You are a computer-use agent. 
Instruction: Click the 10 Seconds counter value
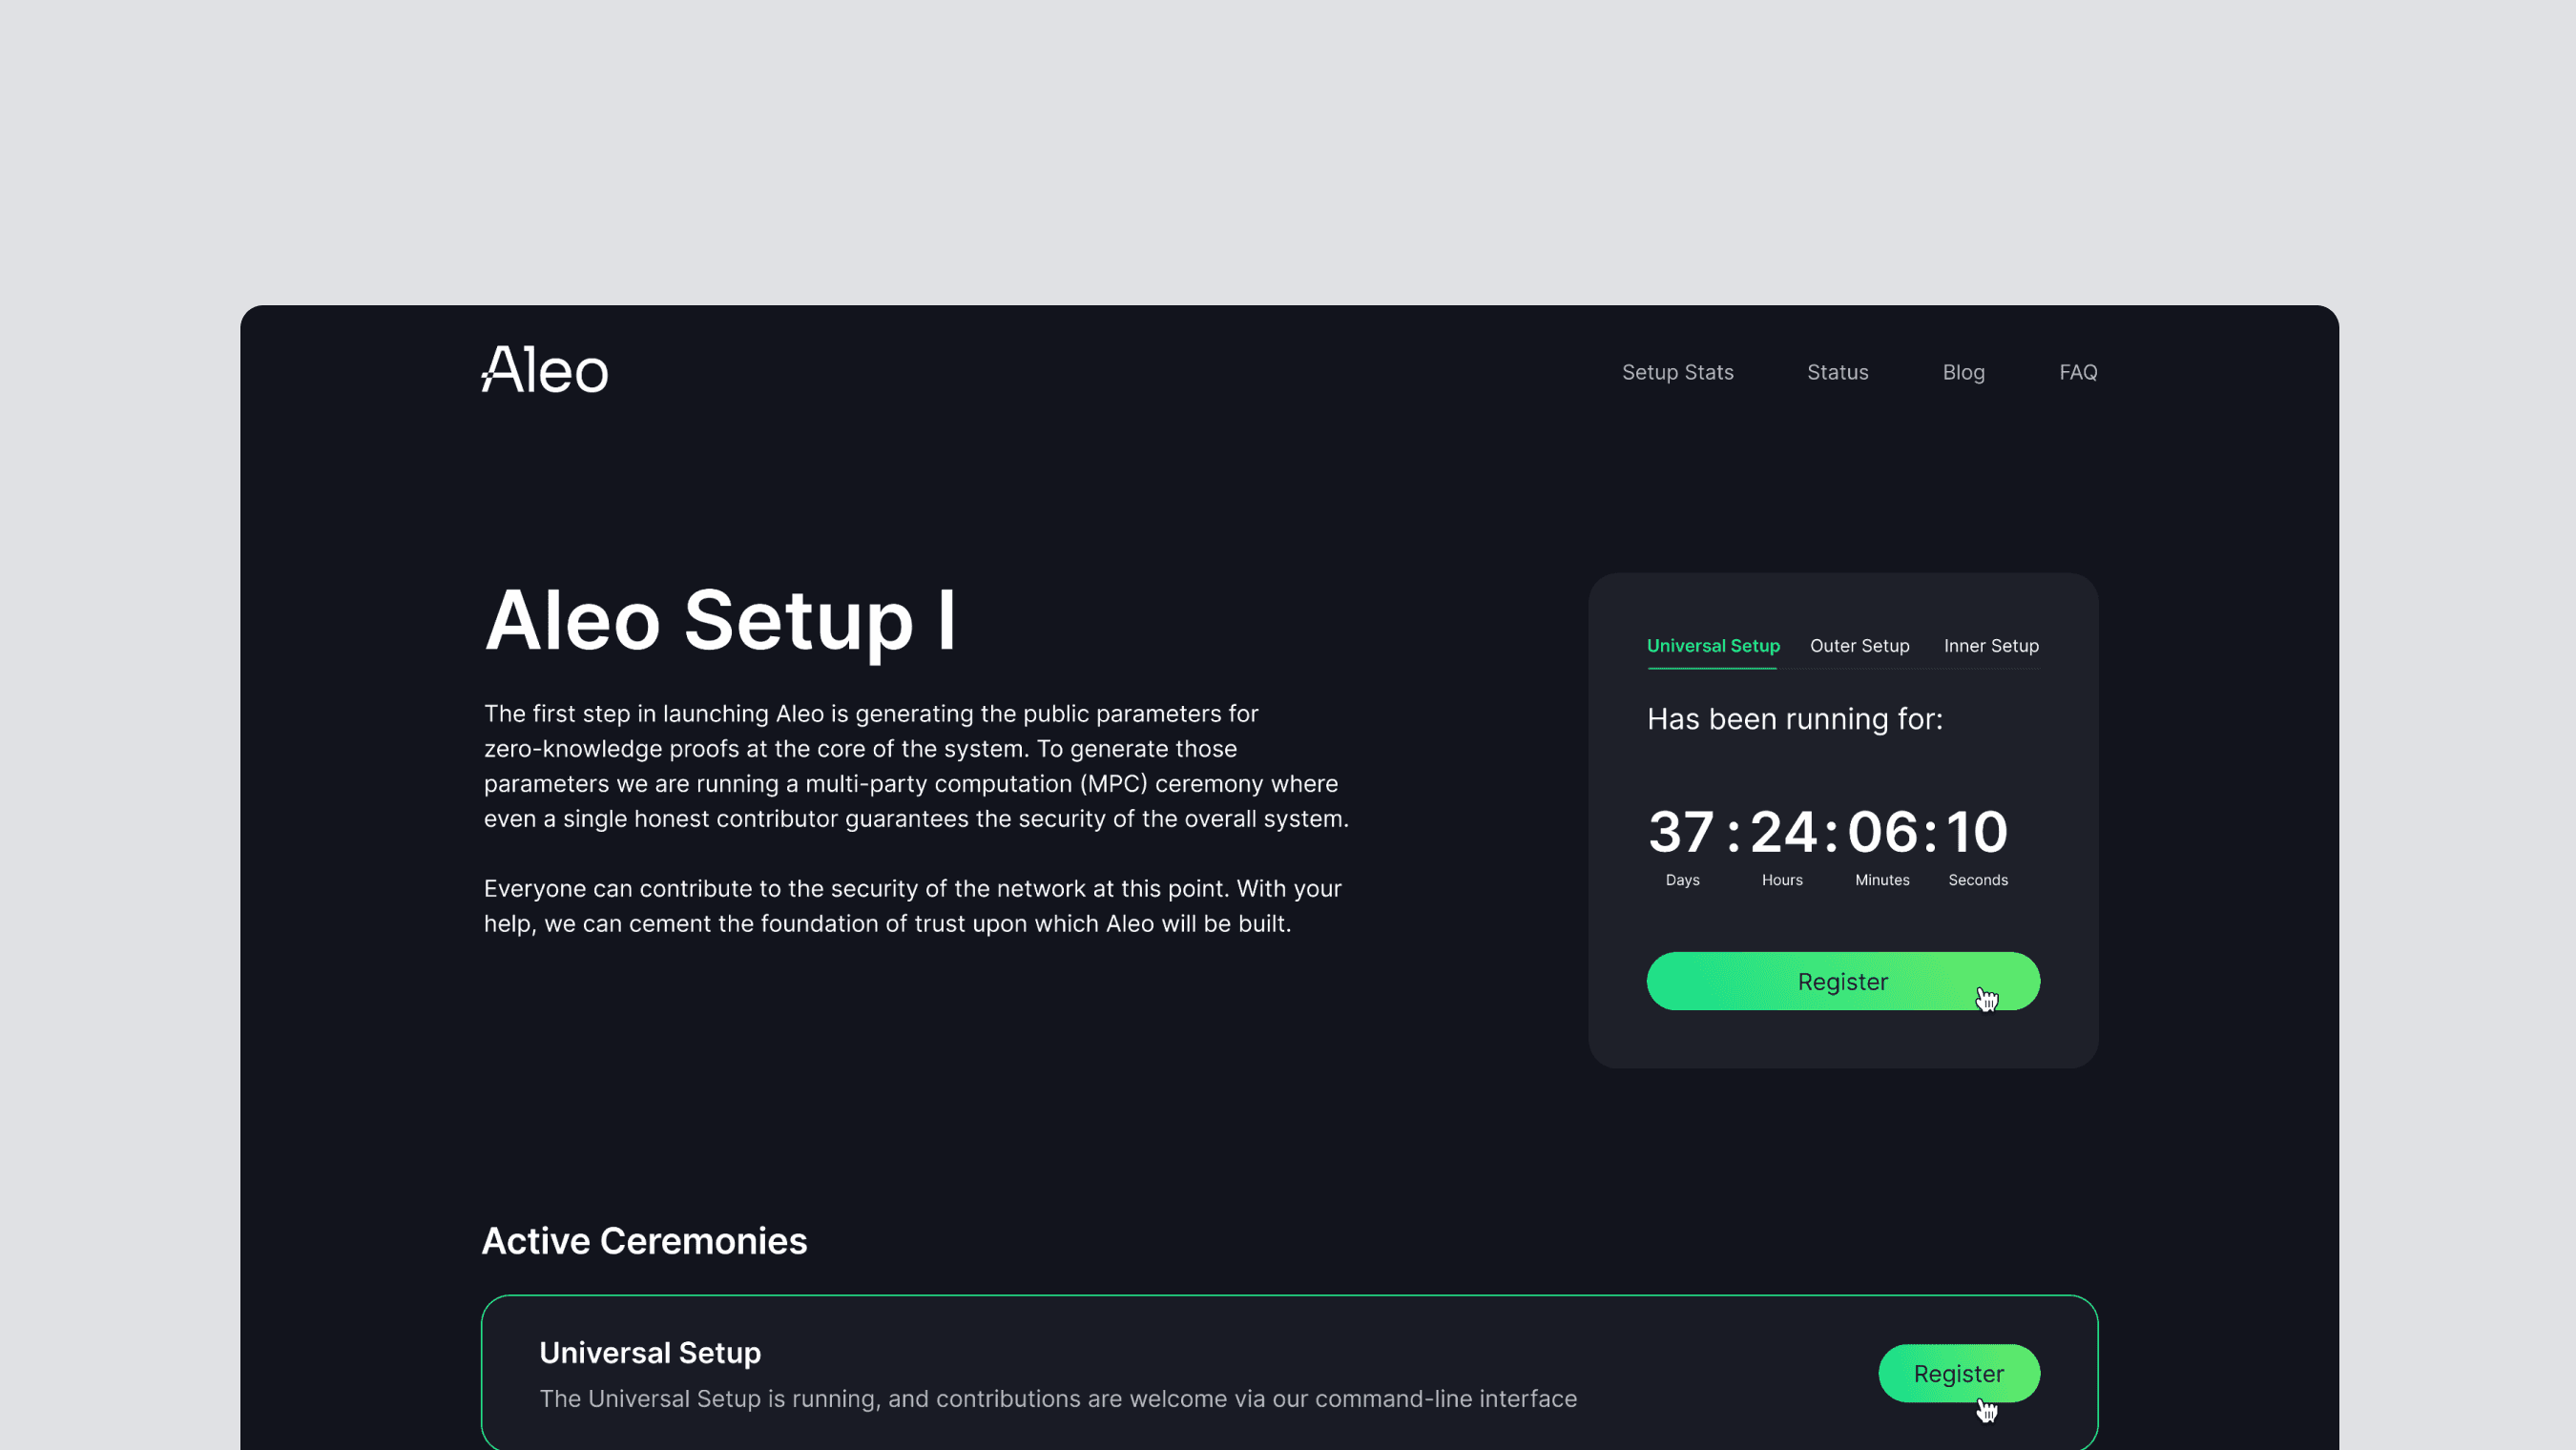[x=1977, y=832]
